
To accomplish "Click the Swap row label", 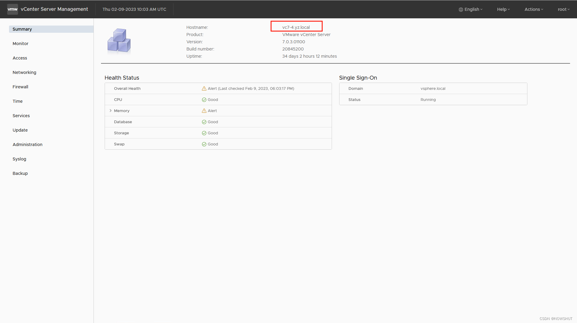I will pyautogui.click(x=119, y=144).
